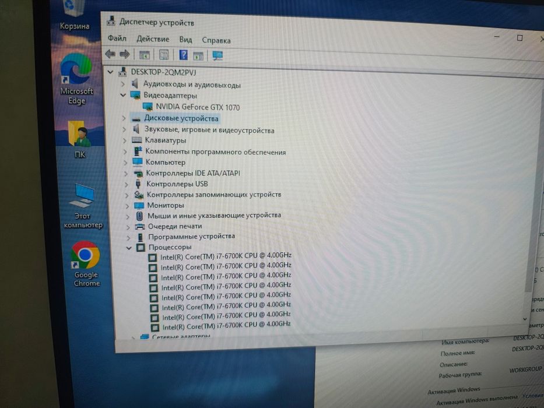Screen dimensions: 544x408
Task: Select the Процессоры row label
Action: click(170, 247)
